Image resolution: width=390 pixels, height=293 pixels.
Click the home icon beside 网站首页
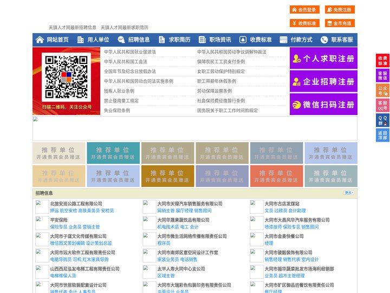point(40,40)
